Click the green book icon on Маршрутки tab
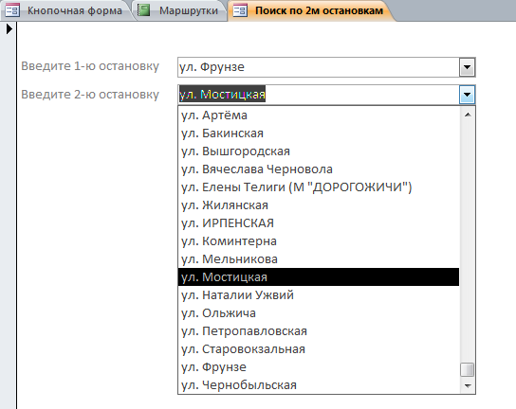Screen dimensions: 516x409 pos(143,9)
